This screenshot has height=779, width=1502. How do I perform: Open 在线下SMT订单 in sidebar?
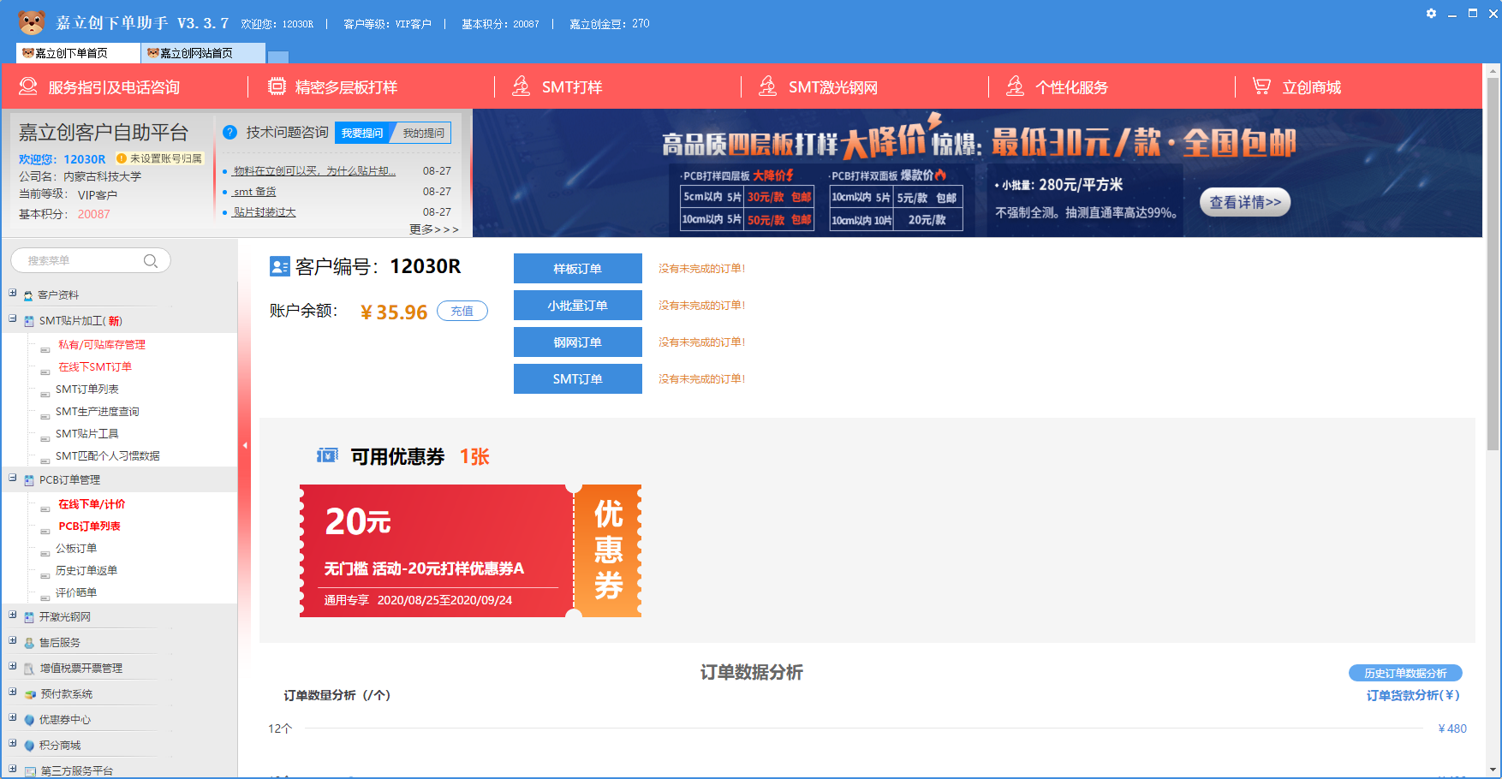tap(95, 366)
